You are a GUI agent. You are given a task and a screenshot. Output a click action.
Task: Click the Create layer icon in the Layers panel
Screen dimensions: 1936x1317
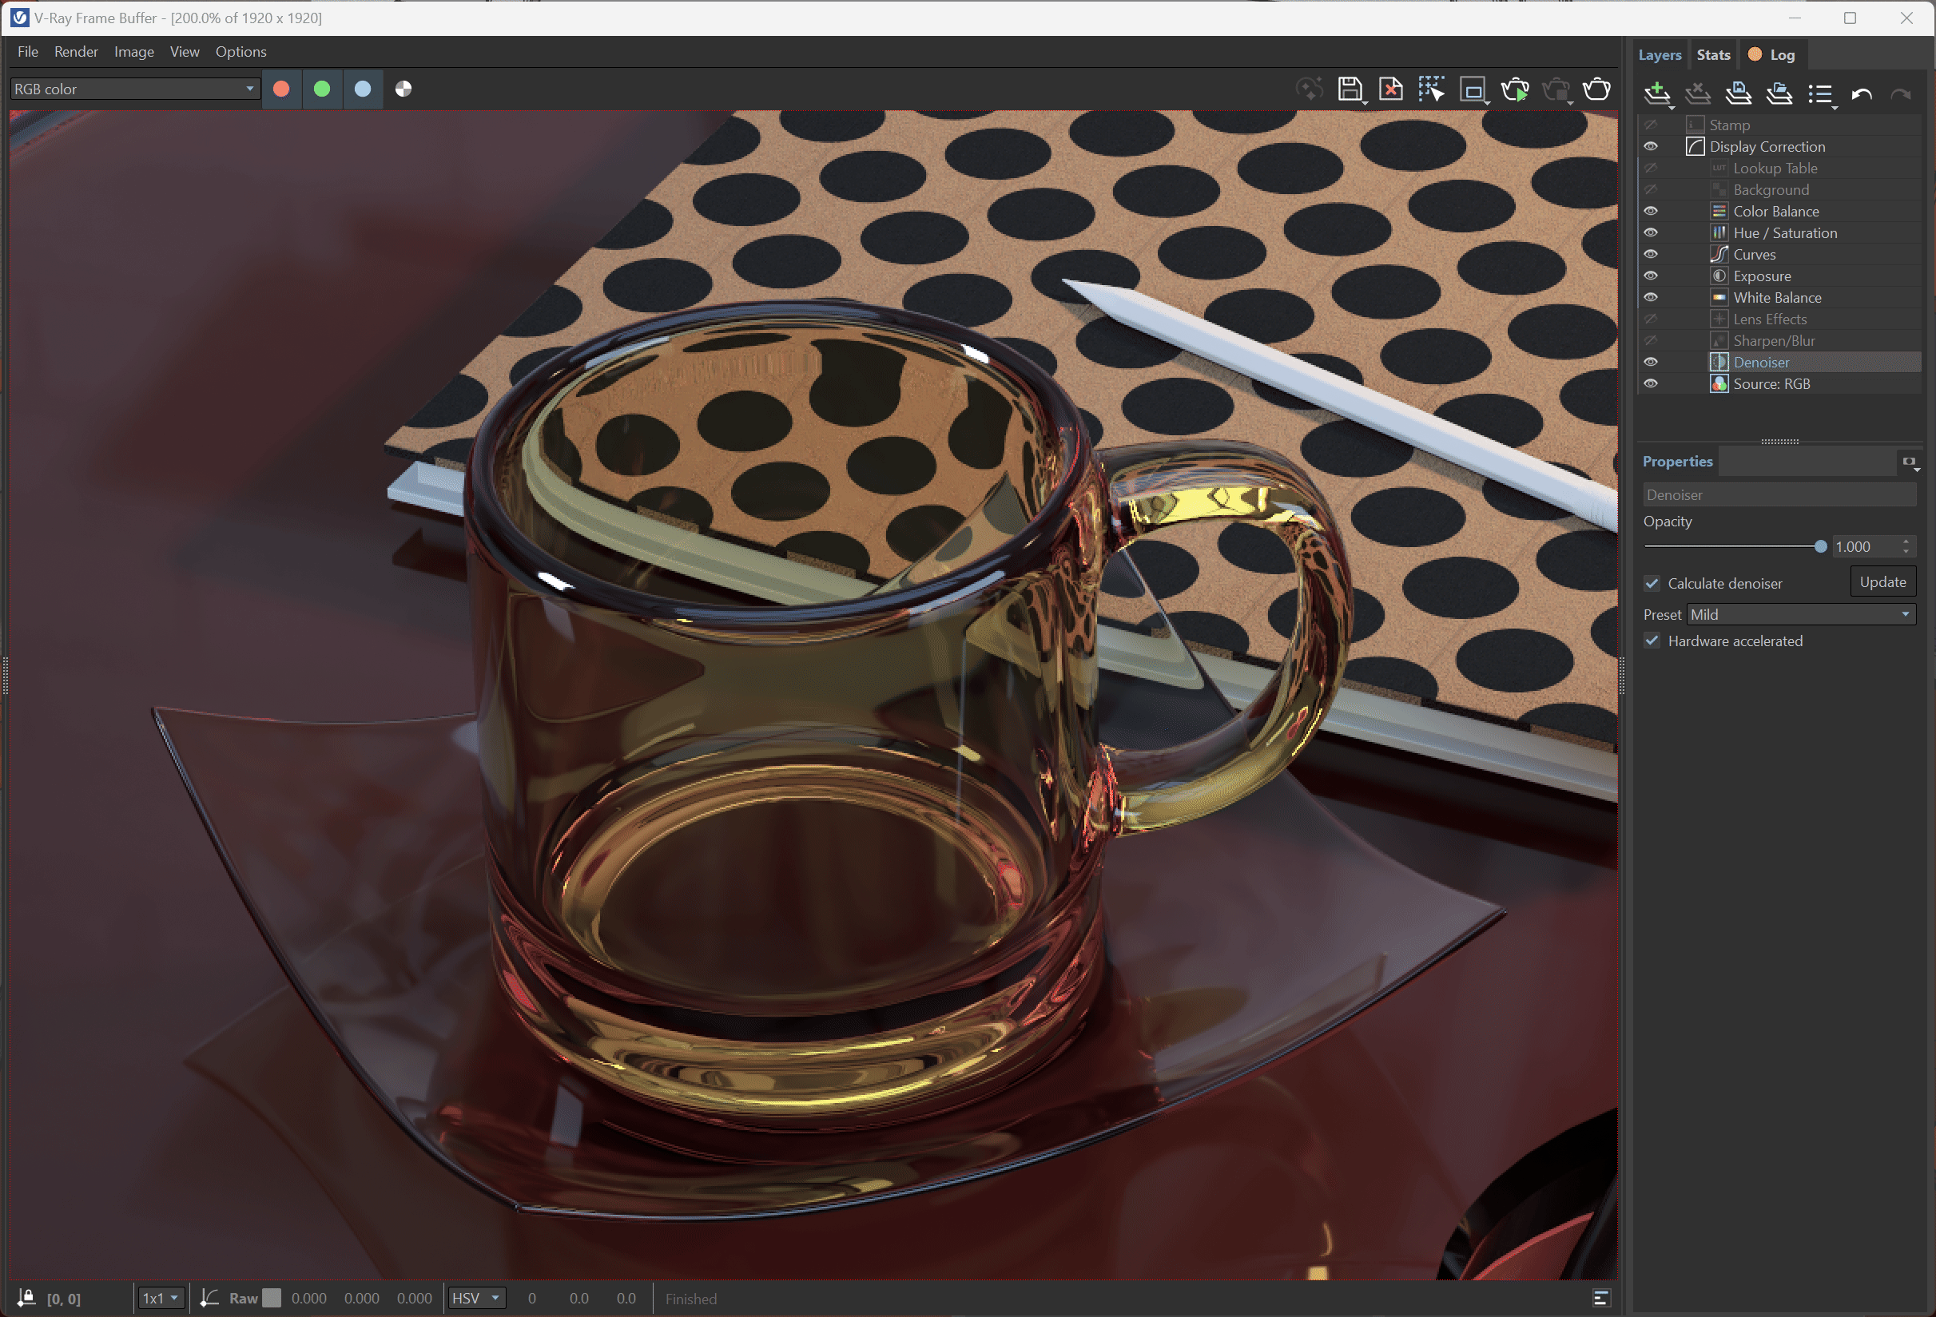tap(1656, 93)
